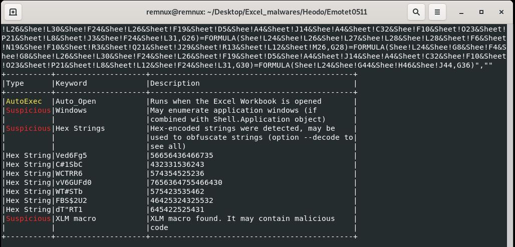Click the Description column header
The image size is (515, 247).
point(175,83)
